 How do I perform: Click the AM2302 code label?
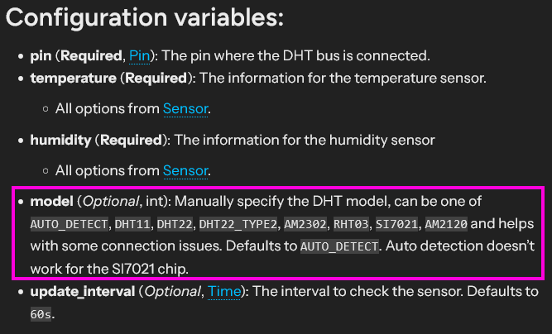pyautogui.click(x=303, y=225)
